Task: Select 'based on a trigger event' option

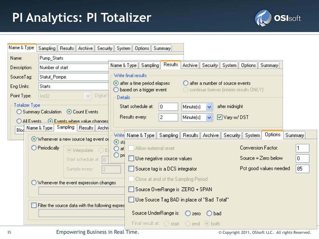Action: [x=116, y=90]
